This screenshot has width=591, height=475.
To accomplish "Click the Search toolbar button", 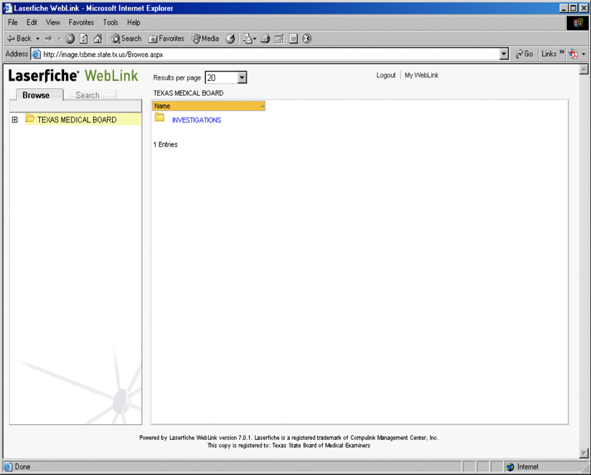I will pos(126,39).
